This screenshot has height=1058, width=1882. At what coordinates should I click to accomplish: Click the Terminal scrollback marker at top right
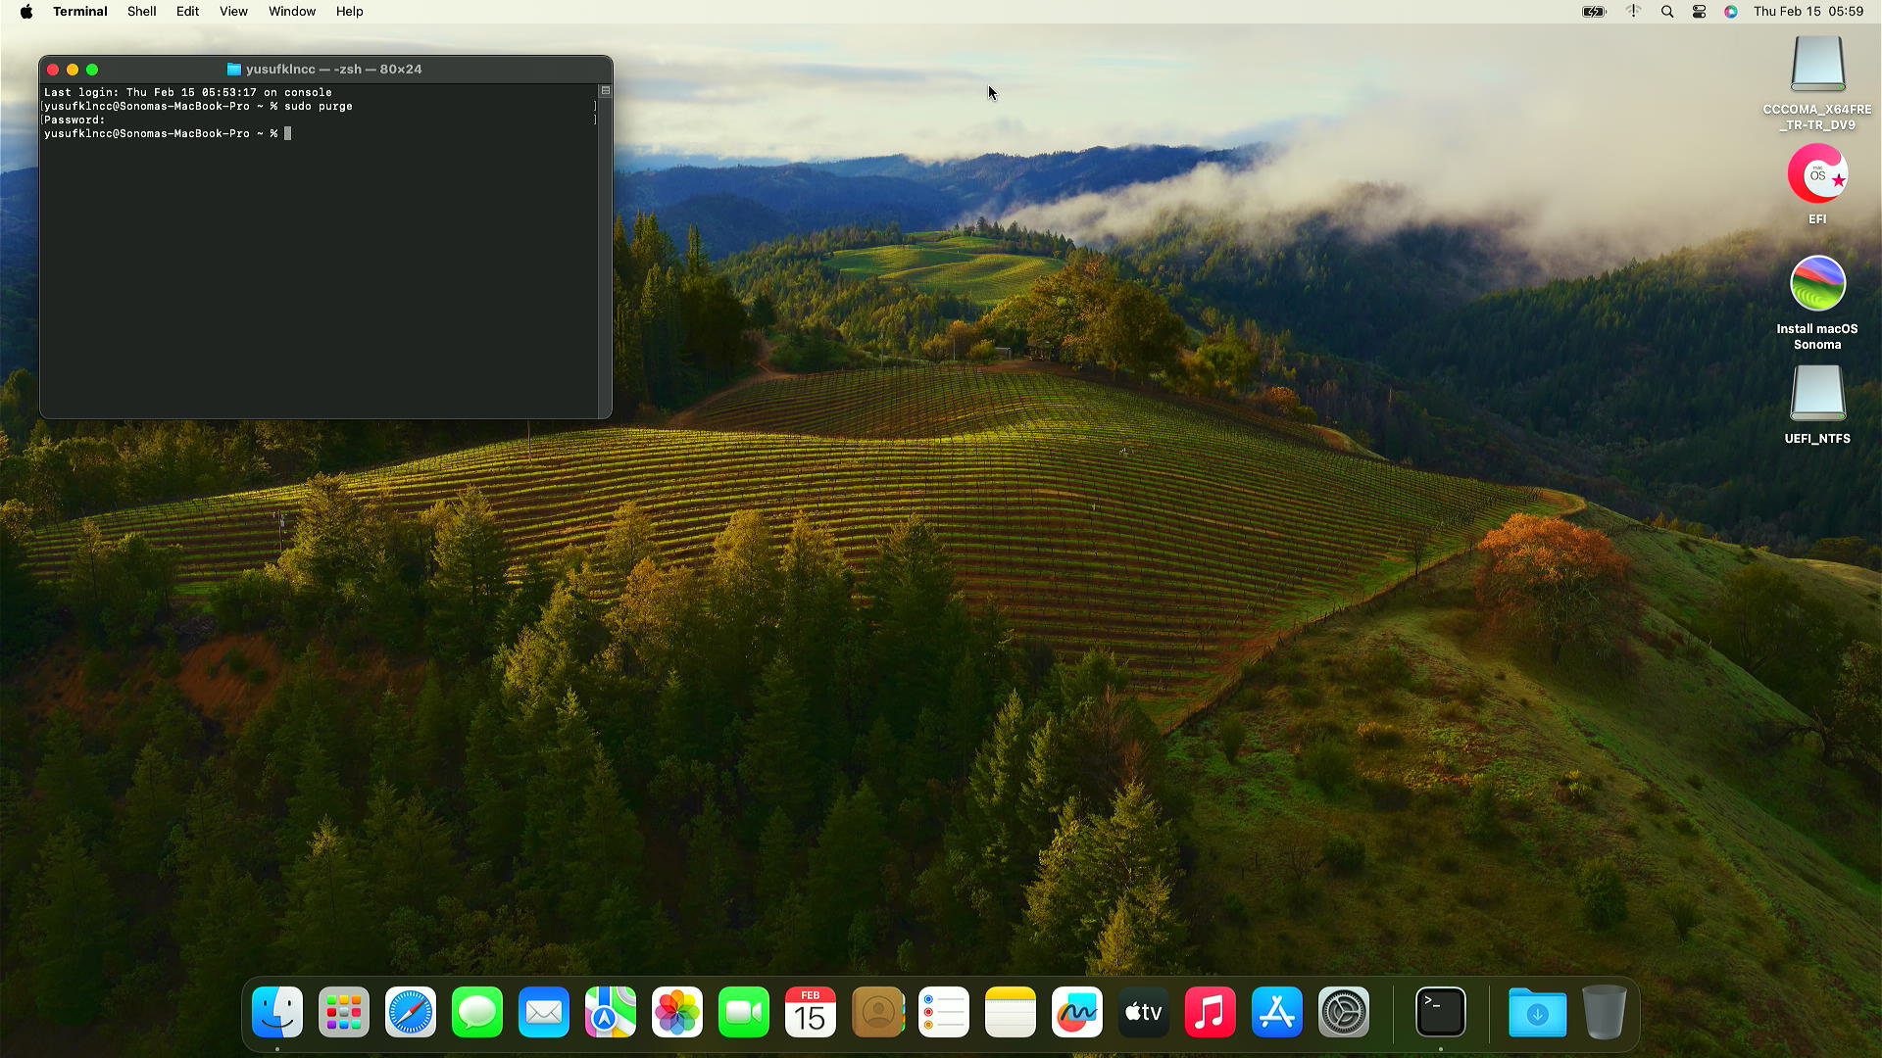click(605, 91)
